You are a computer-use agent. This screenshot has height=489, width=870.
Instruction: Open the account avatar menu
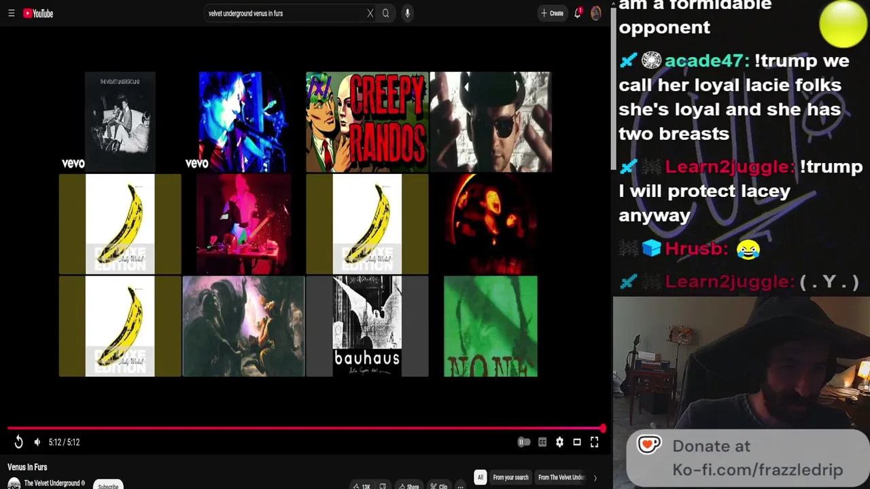596,13
